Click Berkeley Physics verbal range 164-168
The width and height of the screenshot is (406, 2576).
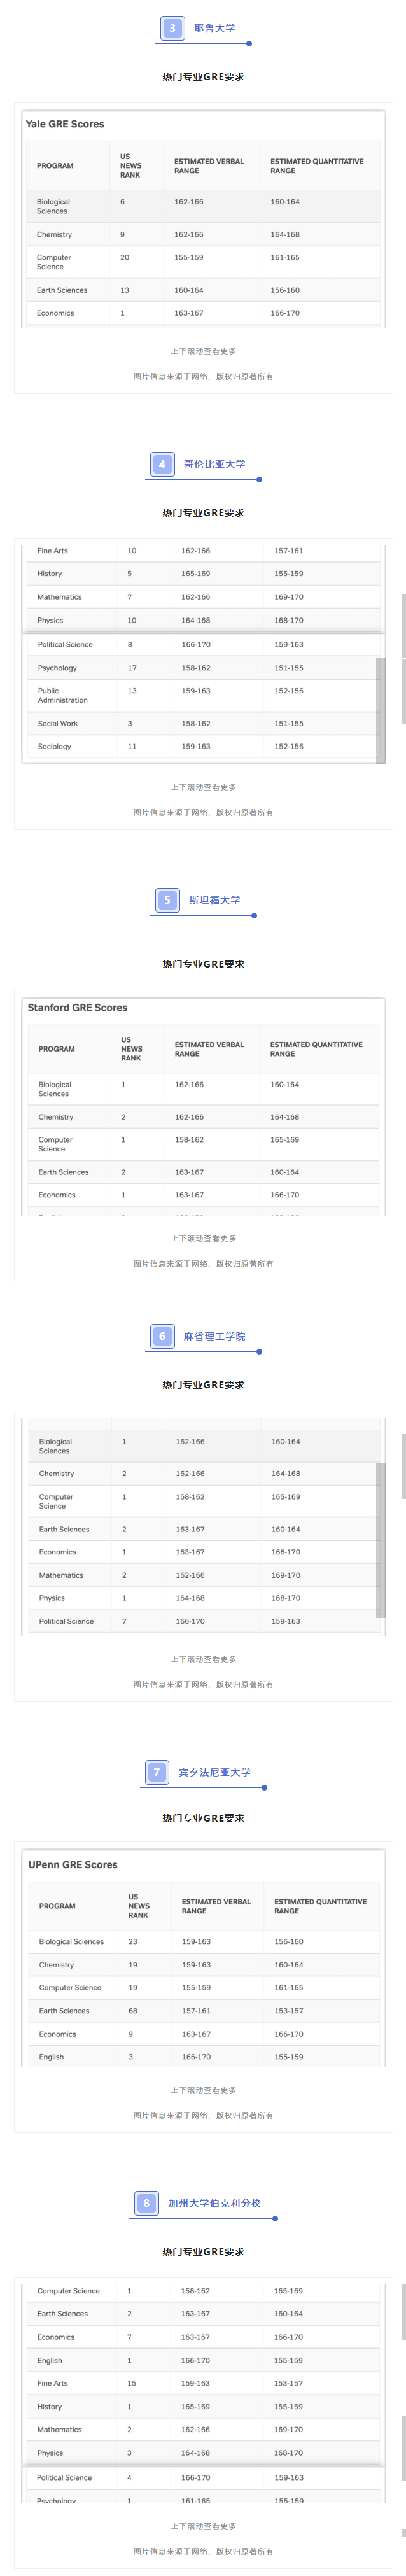196,2453
